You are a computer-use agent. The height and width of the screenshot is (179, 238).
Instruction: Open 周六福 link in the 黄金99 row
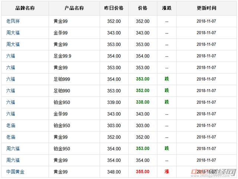tap(13, 160)
